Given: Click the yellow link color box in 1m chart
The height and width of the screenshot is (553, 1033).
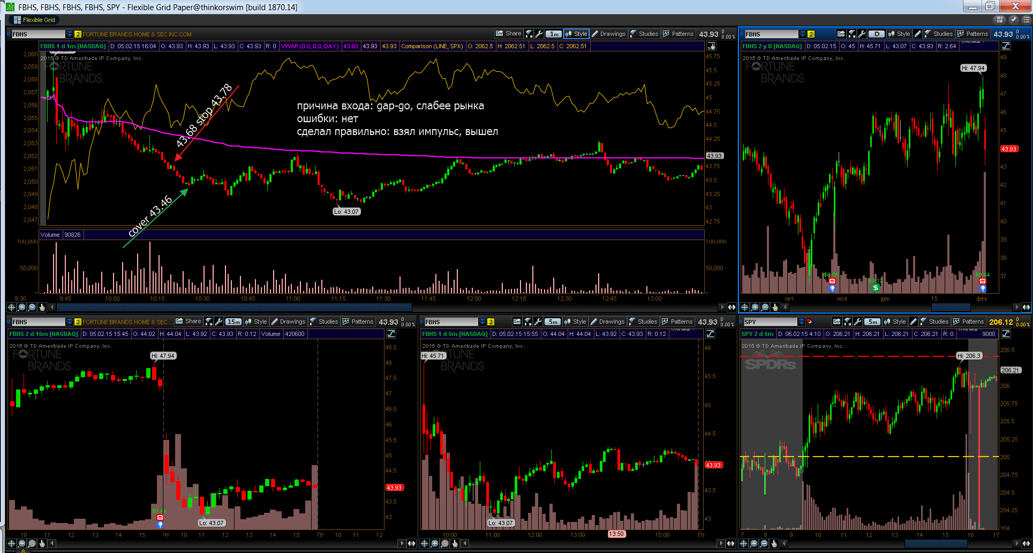Looking at the screenshot, I should (78, 34).
